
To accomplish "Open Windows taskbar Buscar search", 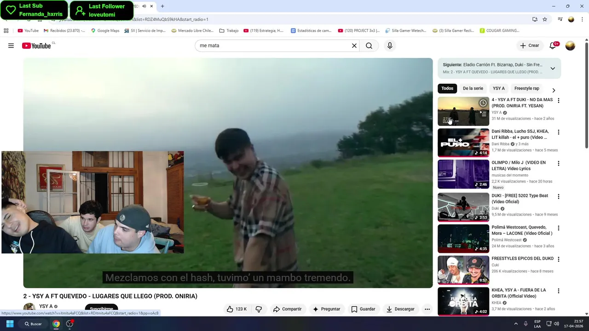I will pyautogui.click(x=33, y=324).
